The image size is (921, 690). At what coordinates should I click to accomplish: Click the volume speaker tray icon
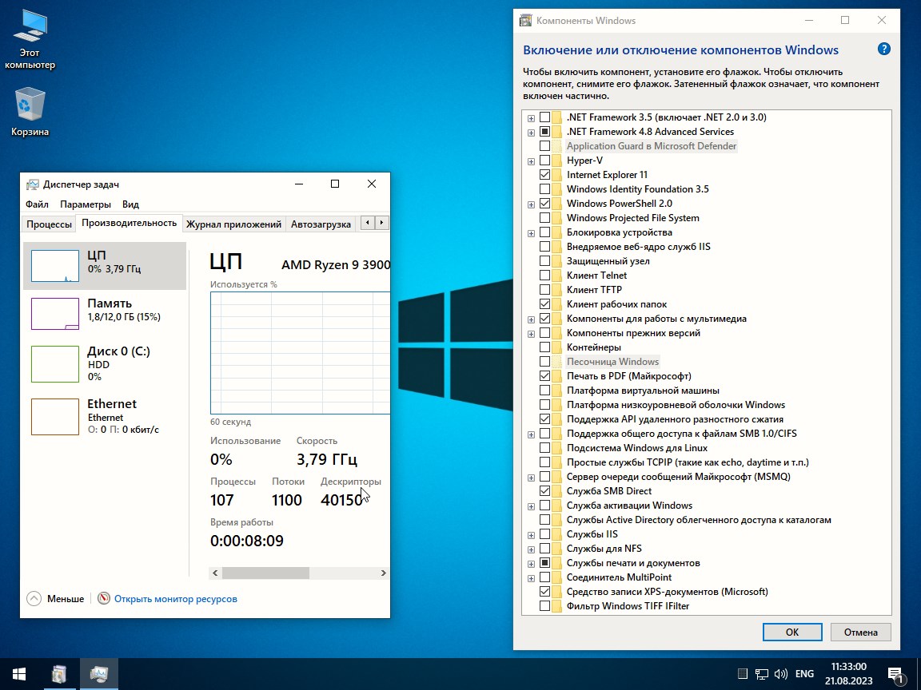tap(780, 674)
